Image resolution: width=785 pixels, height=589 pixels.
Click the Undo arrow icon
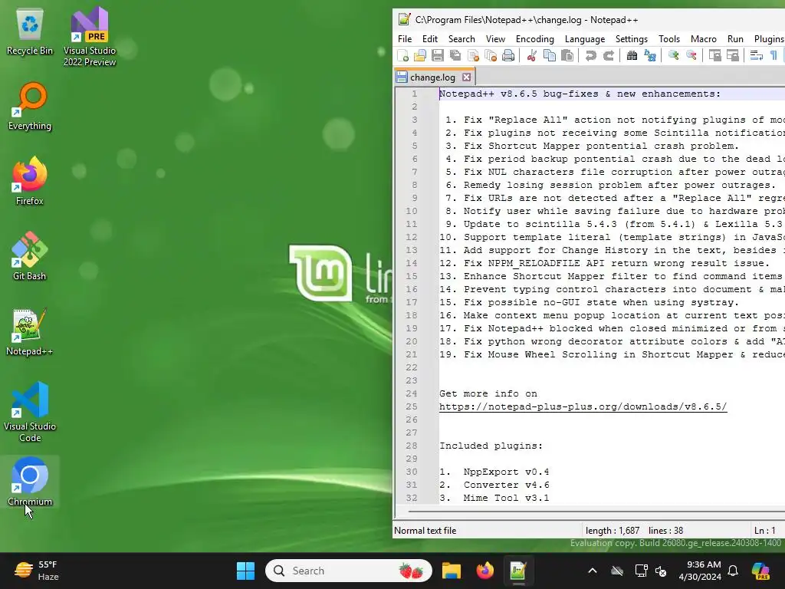[x=591, y=55]
